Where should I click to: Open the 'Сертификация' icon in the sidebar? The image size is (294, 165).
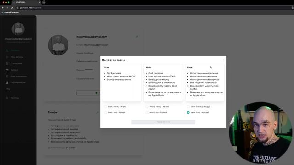click(x=7, y=82)
